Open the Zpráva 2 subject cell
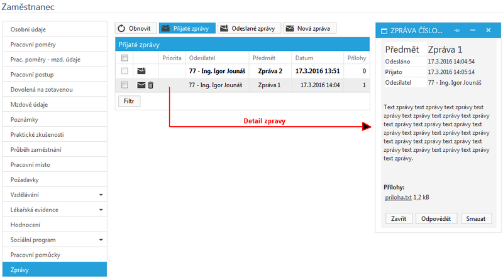The height and width of the screenshot is (278, 503). 270,71
